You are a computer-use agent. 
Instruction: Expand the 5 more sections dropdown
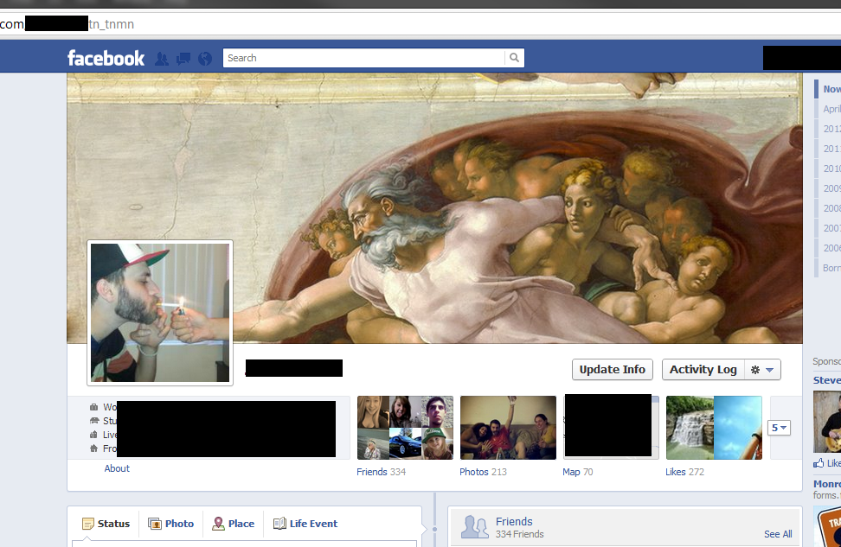point(779,428)
